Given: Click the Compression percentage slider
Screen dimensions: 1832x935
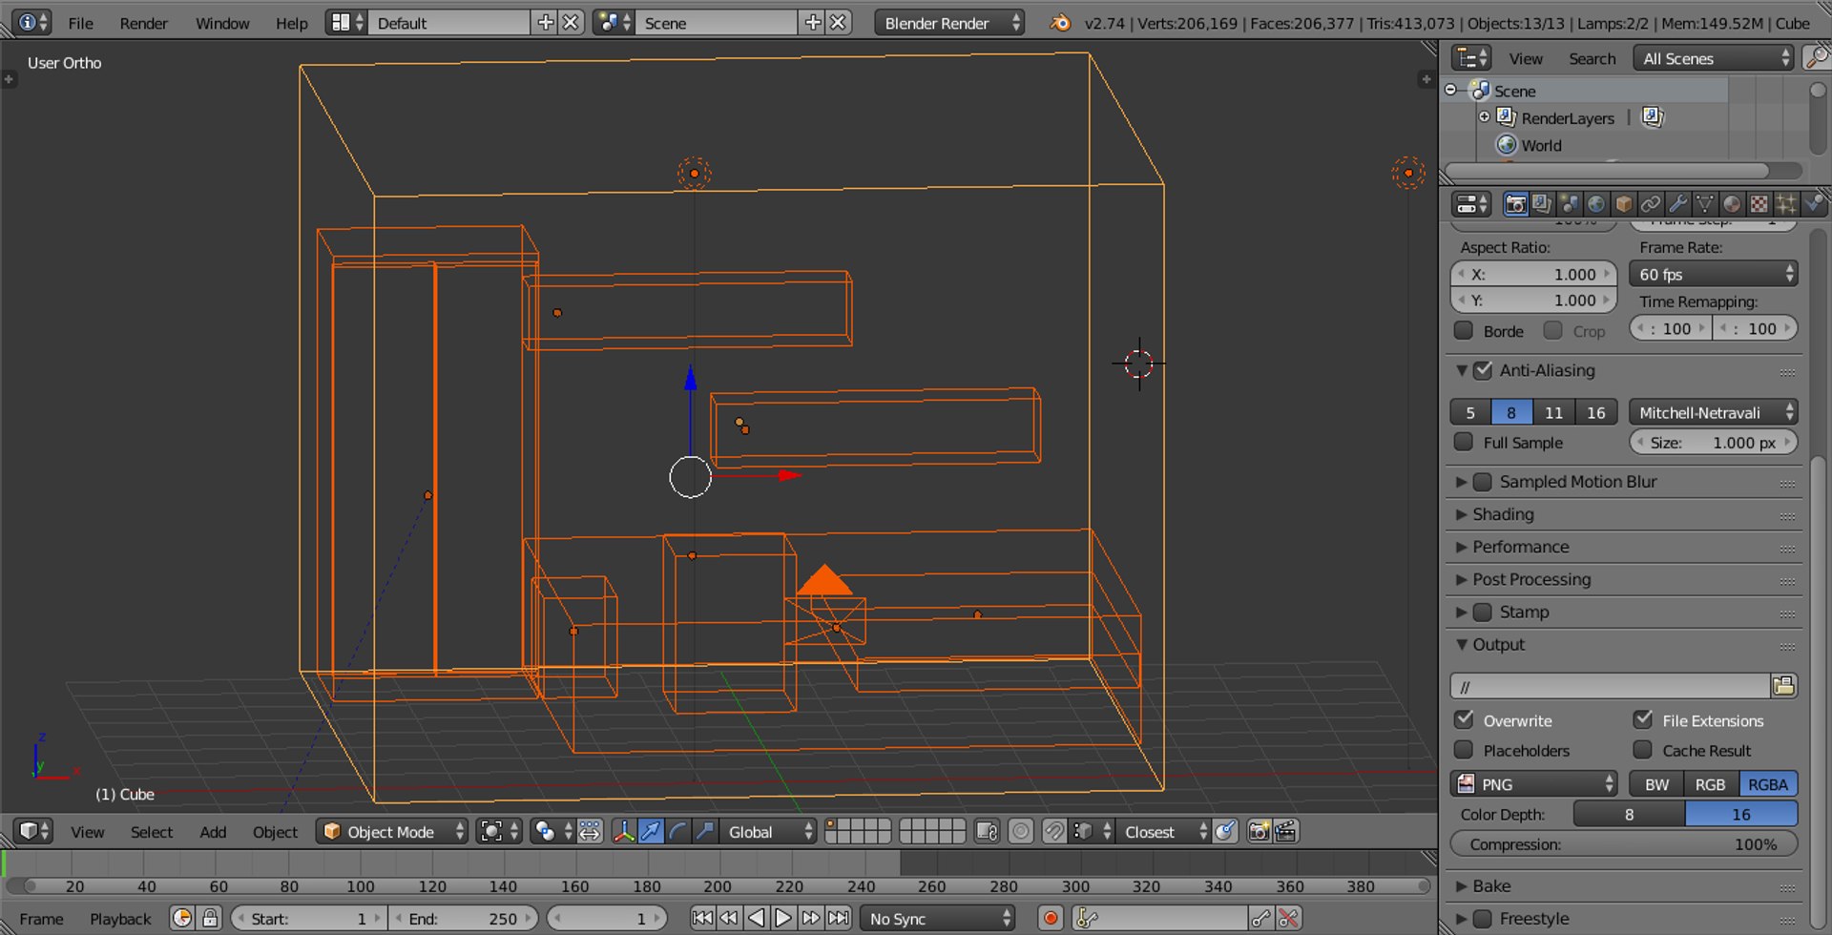Looking at the screenshot, I should 1624,844.
